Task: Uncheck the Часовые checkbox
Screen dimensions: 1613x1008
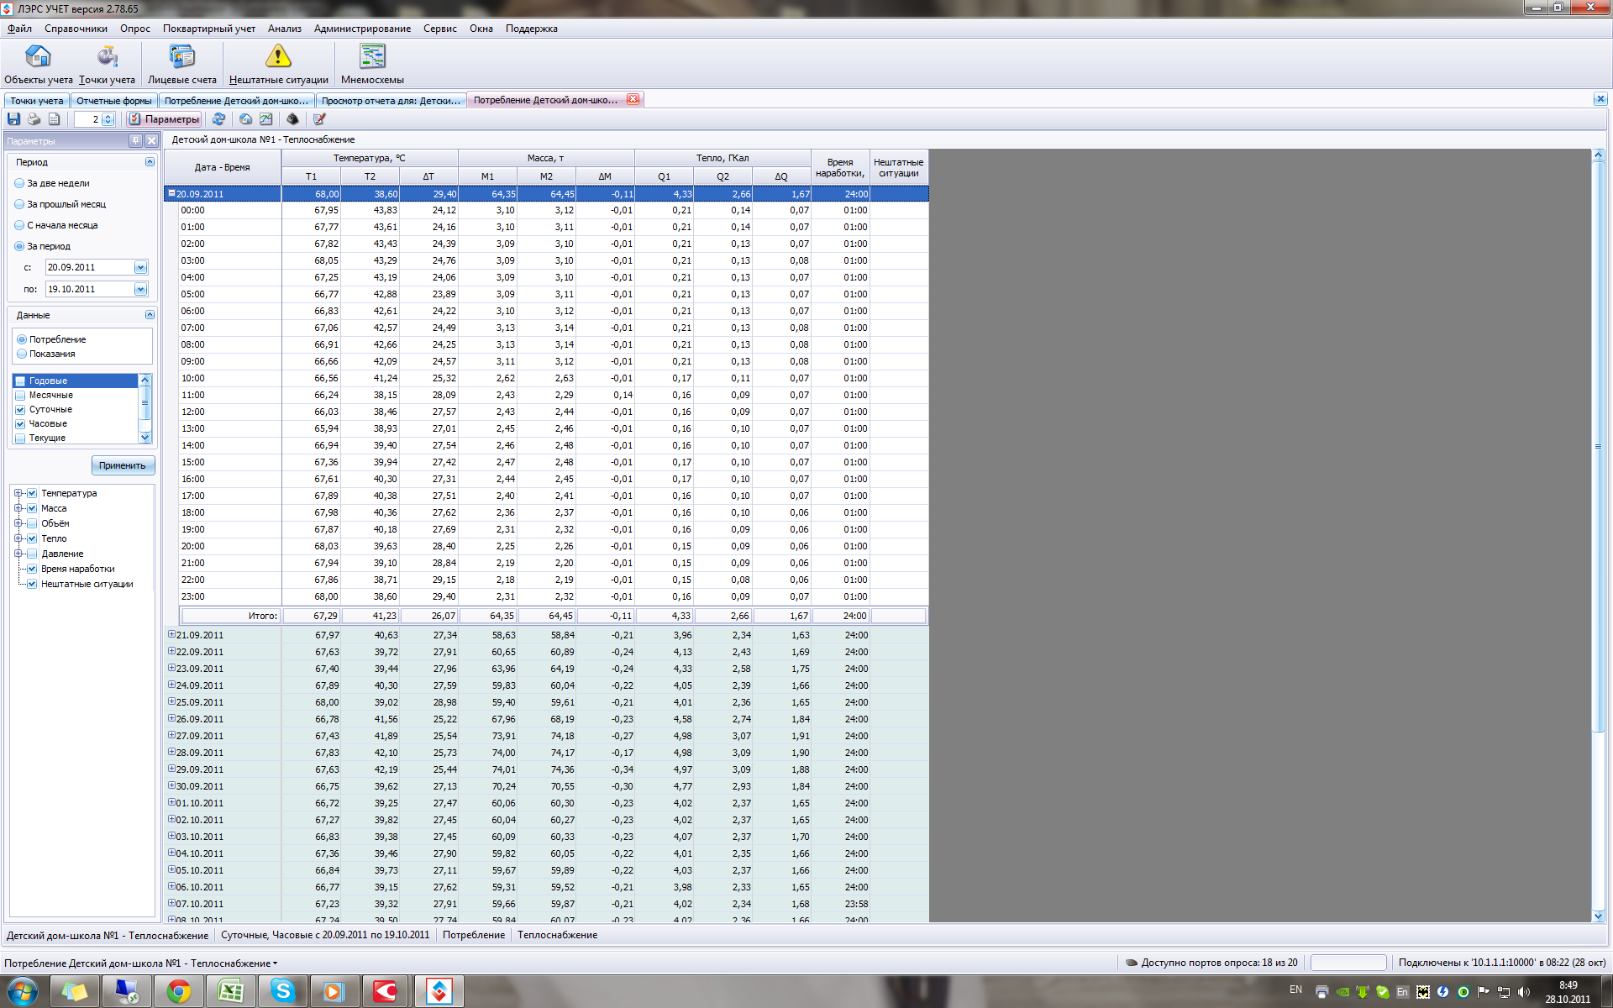Action: [20, 423]
